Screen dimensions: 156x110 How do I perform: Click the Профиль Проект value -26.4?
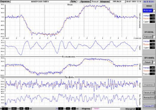(x=152, y=71)
